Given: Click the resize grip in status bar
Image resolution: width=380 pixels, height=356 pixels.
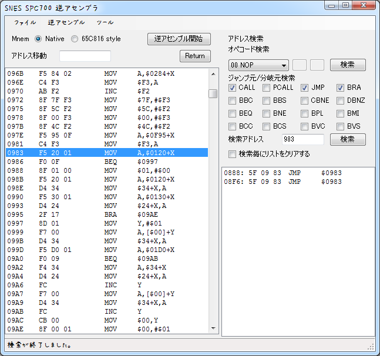Looking at the screenshot, I should [x=371, y=347].
